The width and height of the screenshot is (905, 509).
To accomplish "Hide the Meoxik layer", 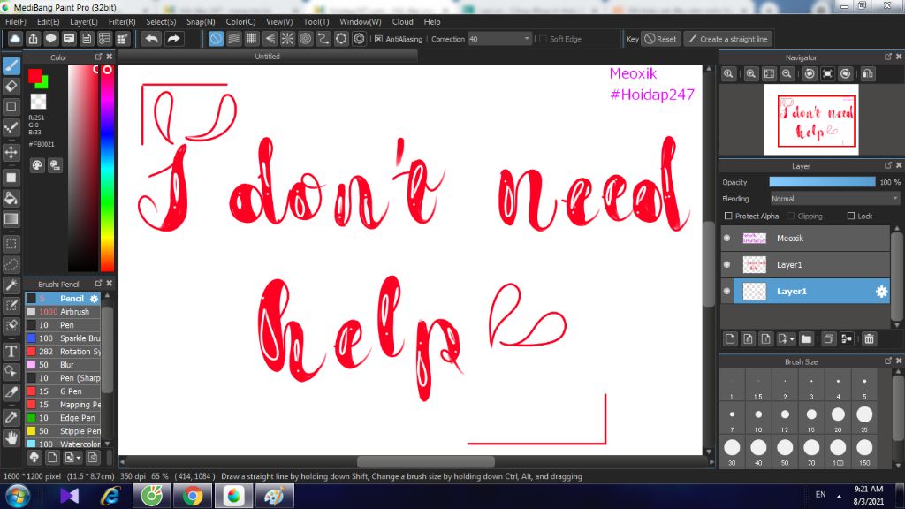I will [726, 239].
